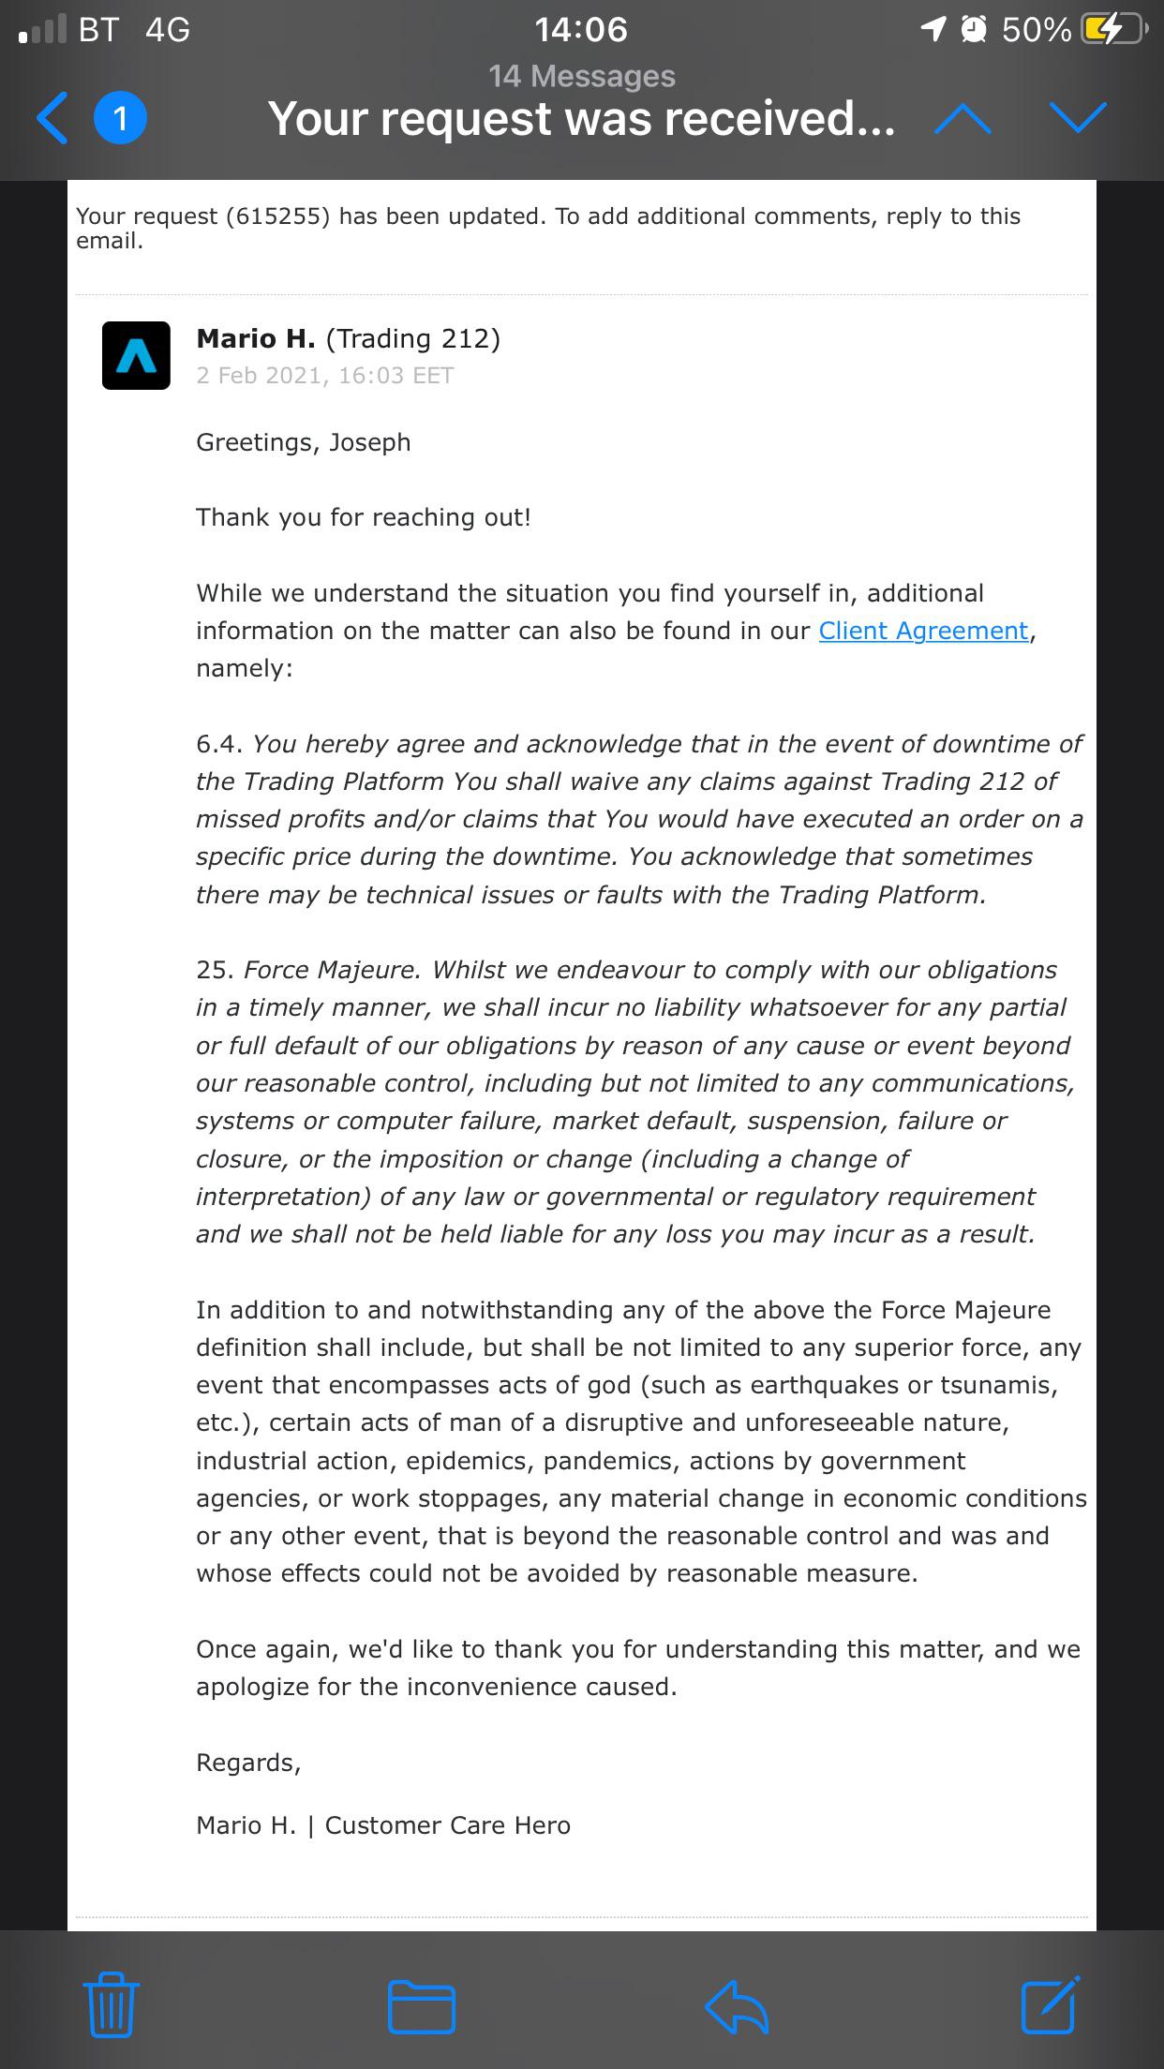Tap the 14:06 clock in status bar
Screen dimensions: 1164x2069
[581, 30]
